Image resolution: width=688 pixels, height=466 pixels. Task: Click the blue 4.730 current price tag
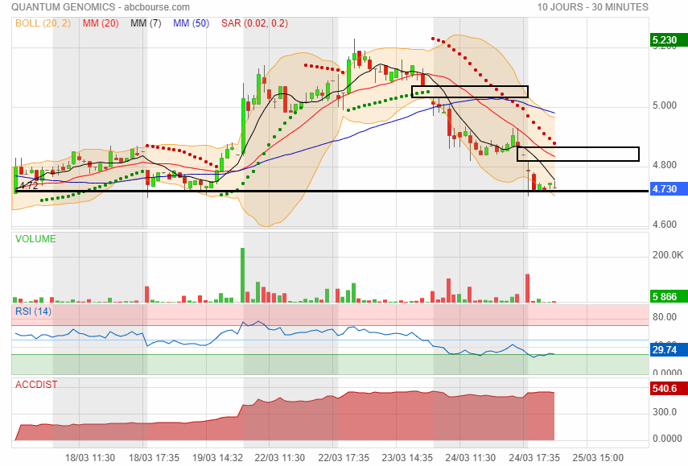668,188
